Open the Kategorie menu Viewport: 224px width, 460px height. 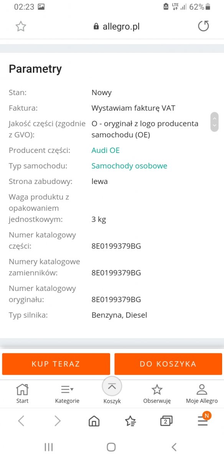tap(67, 394)
